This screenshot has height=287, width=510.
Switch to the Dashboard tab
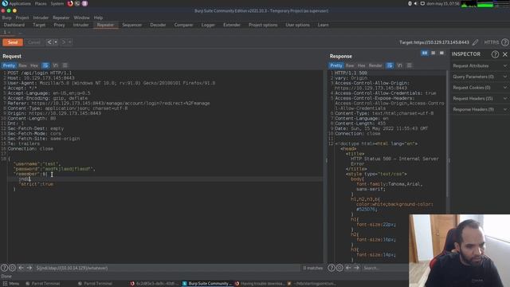tap(14, 25)
